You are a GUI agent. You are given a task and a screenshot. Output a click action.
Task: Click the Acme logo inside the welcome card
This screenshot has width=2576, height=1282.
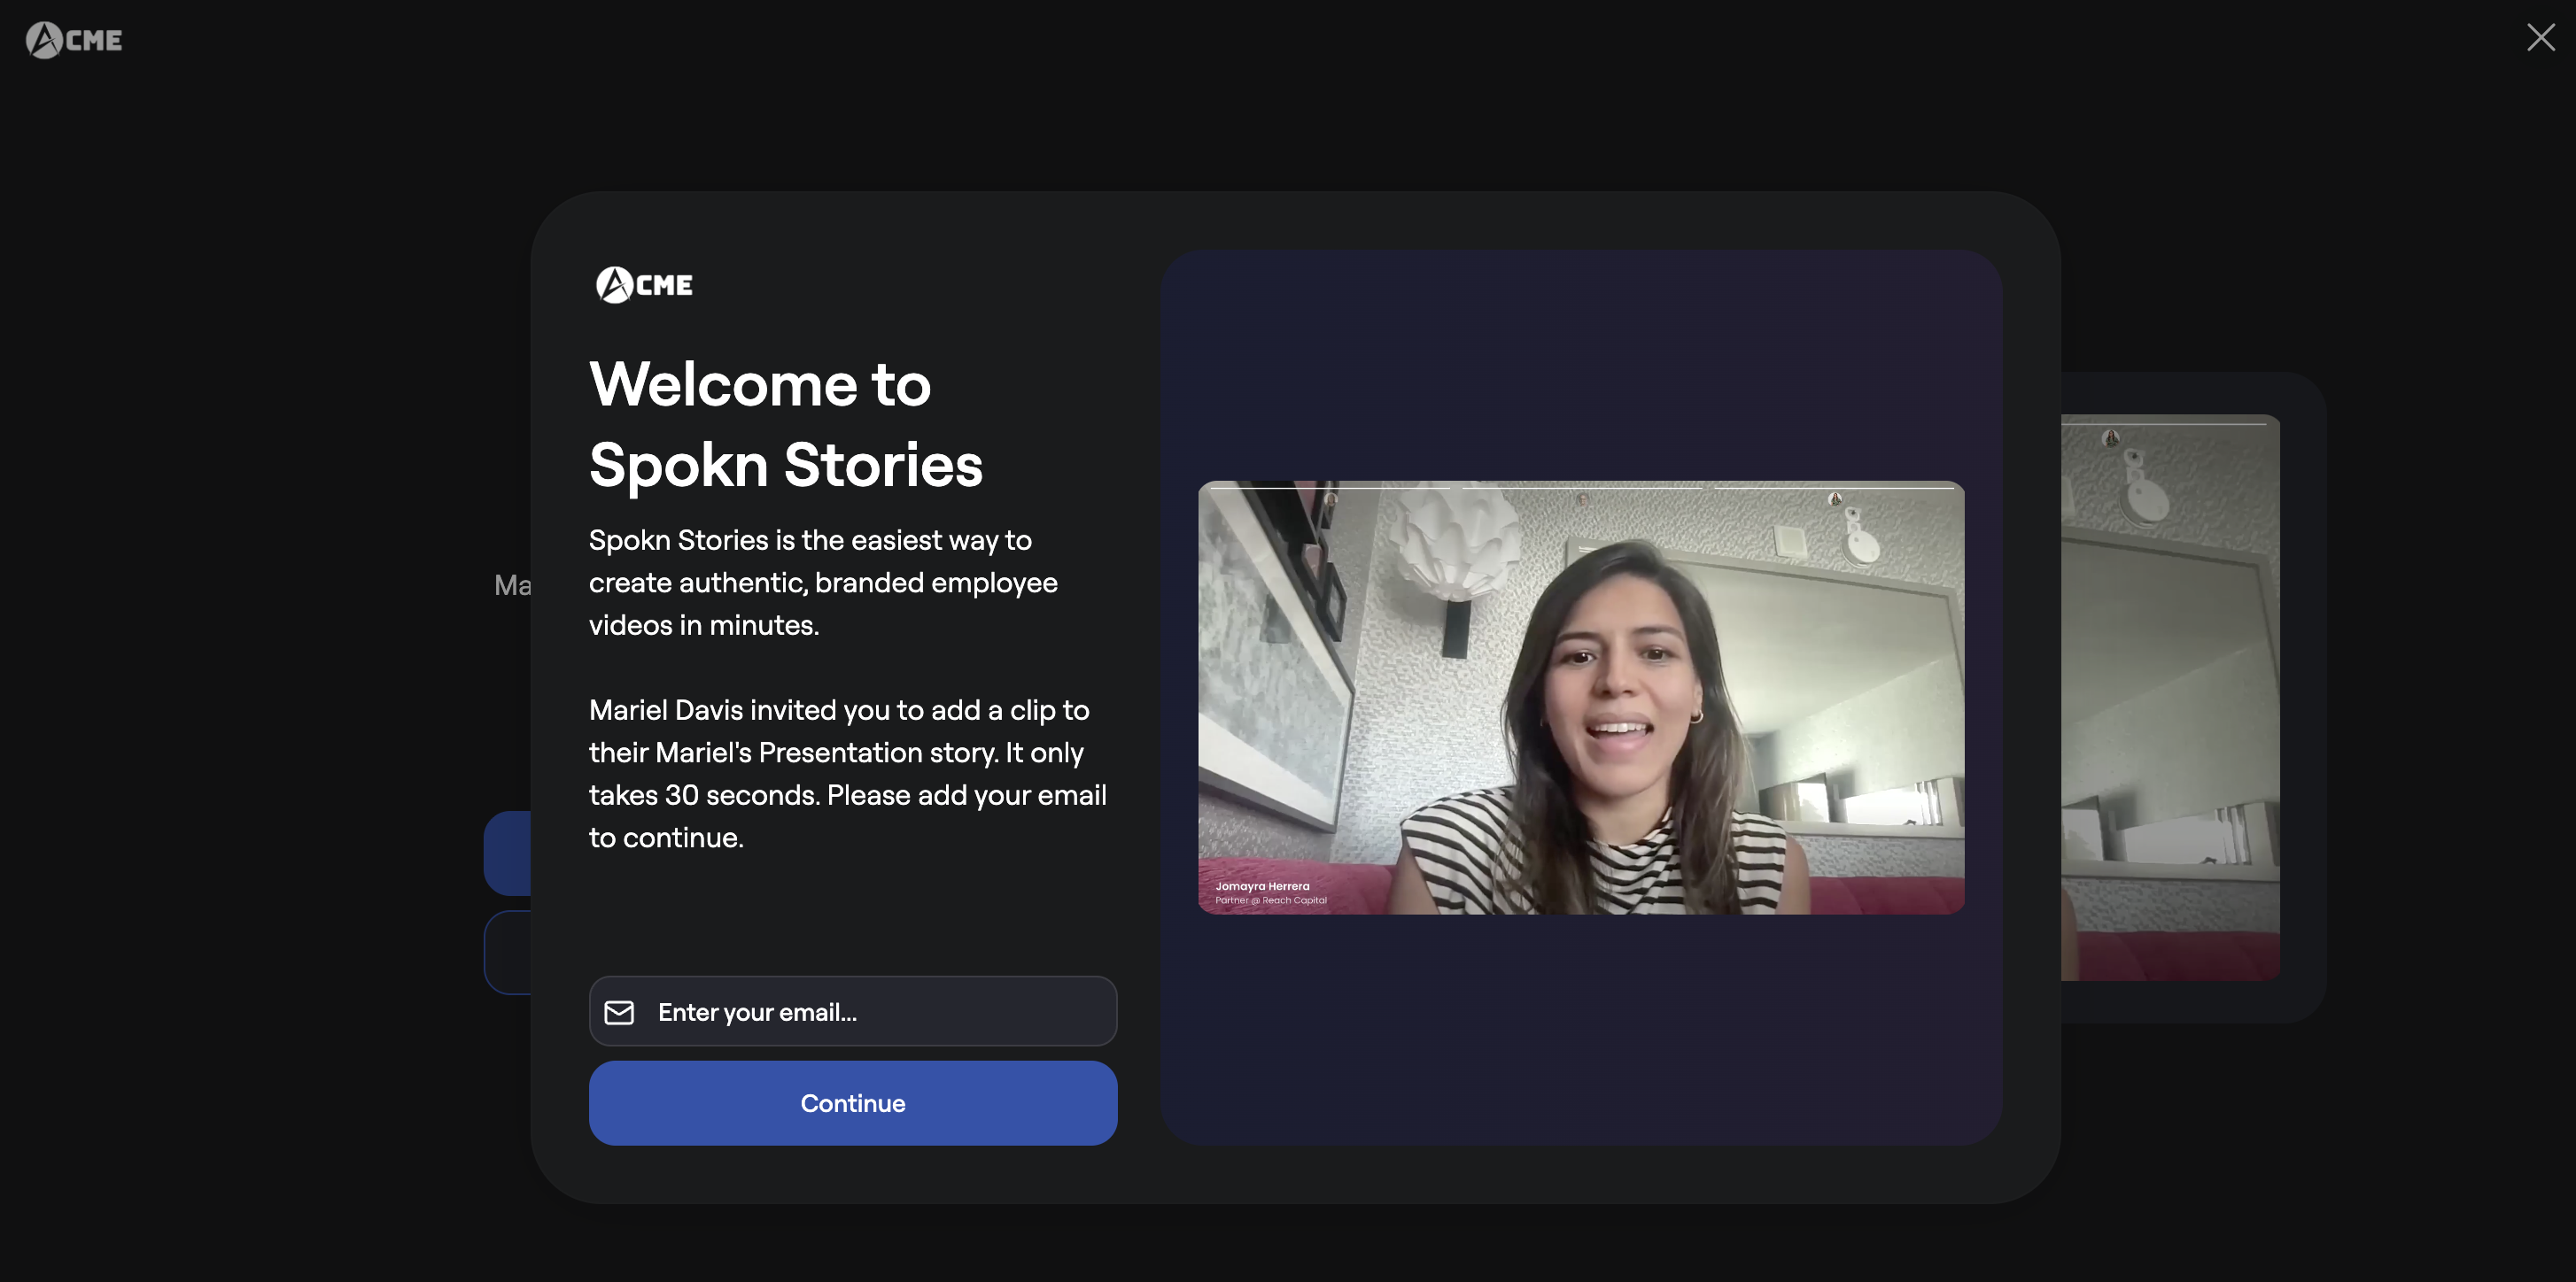644,285
